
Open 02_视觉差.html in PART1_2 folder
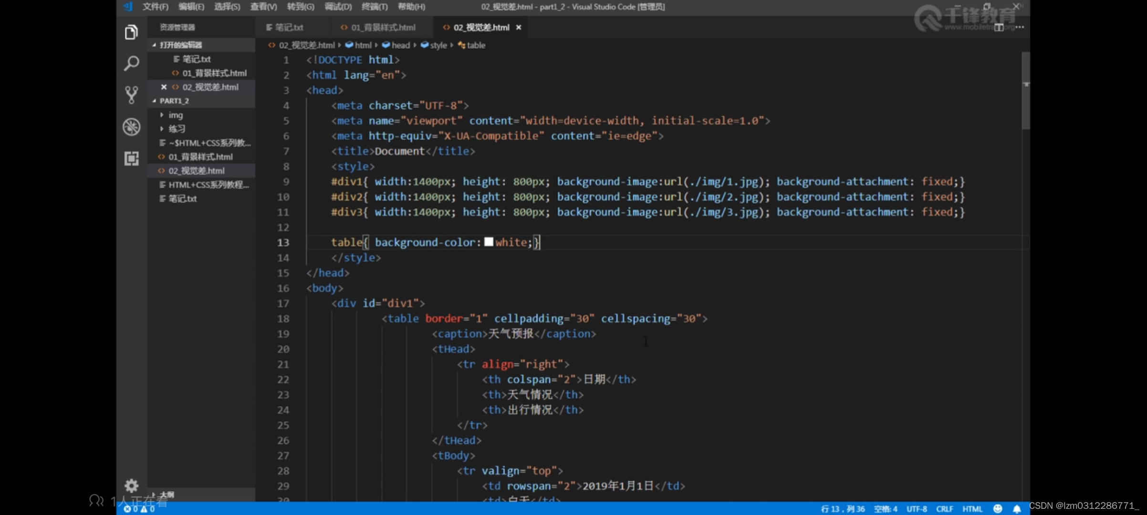click(200, 171)
